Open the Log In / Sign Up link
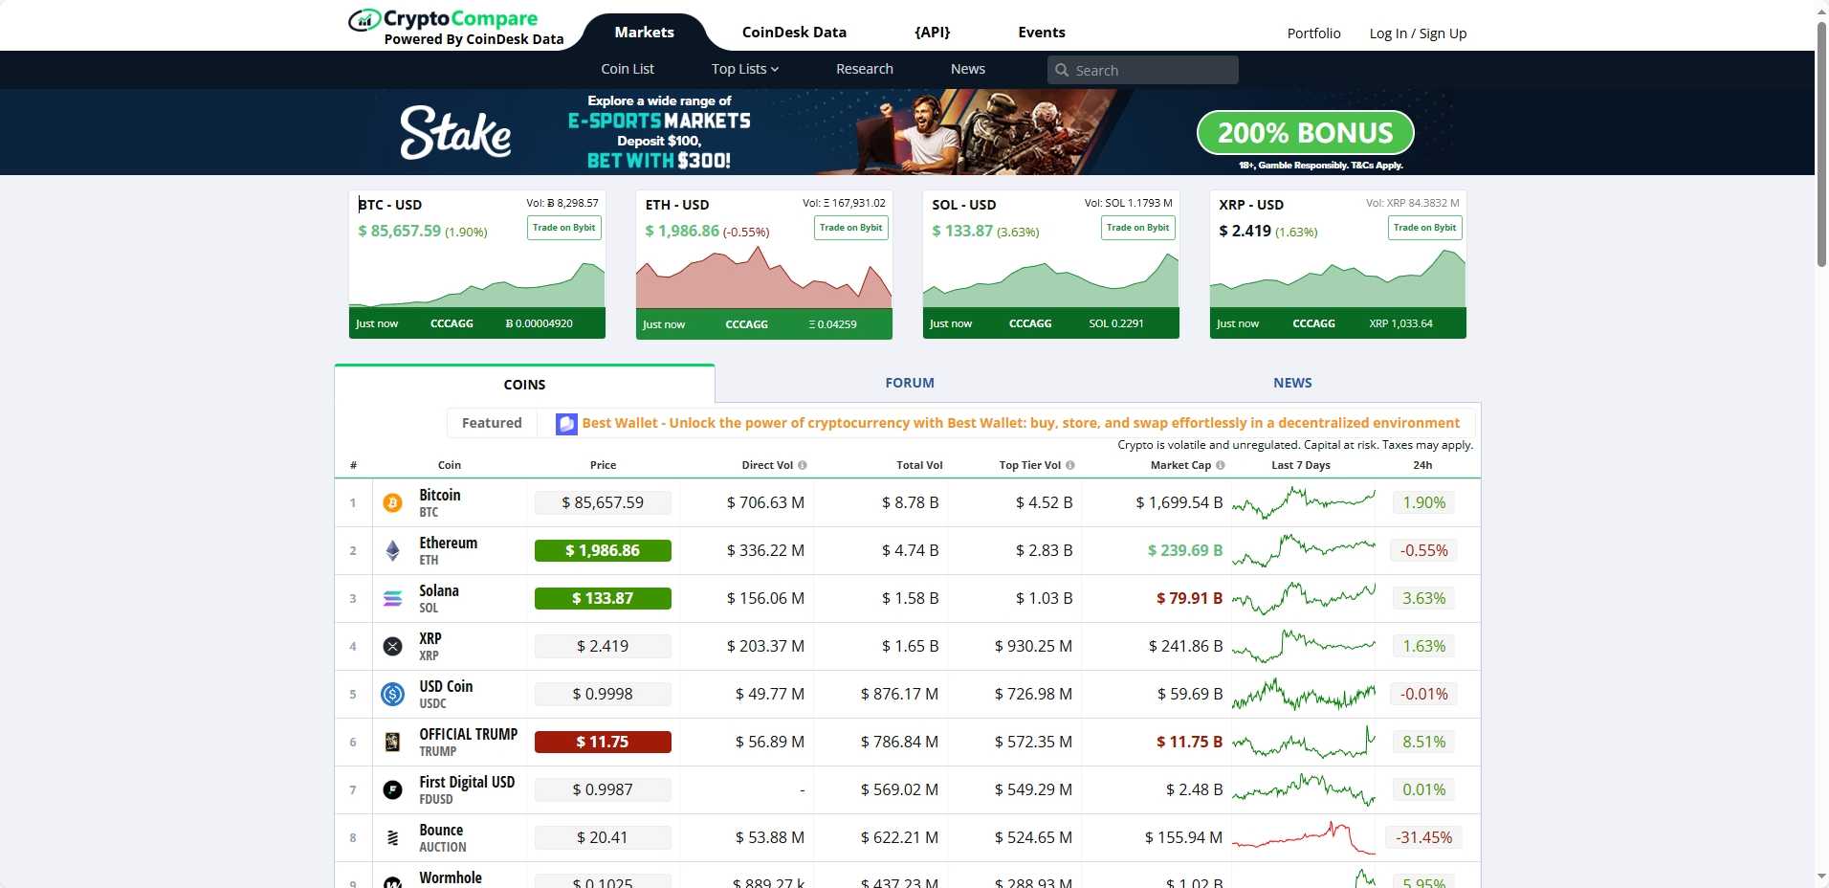Viewport: 1829px width, 888px height. pos(1418,33)
